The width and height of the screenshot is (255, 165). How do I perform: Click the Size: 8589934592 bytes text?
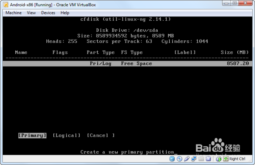(113, 36)
